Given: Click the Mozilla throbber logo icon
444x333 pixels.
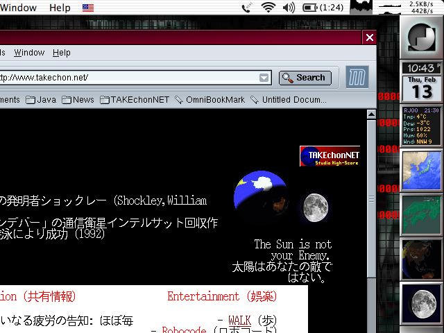Looking at the screenshot, I should [357, 78].
